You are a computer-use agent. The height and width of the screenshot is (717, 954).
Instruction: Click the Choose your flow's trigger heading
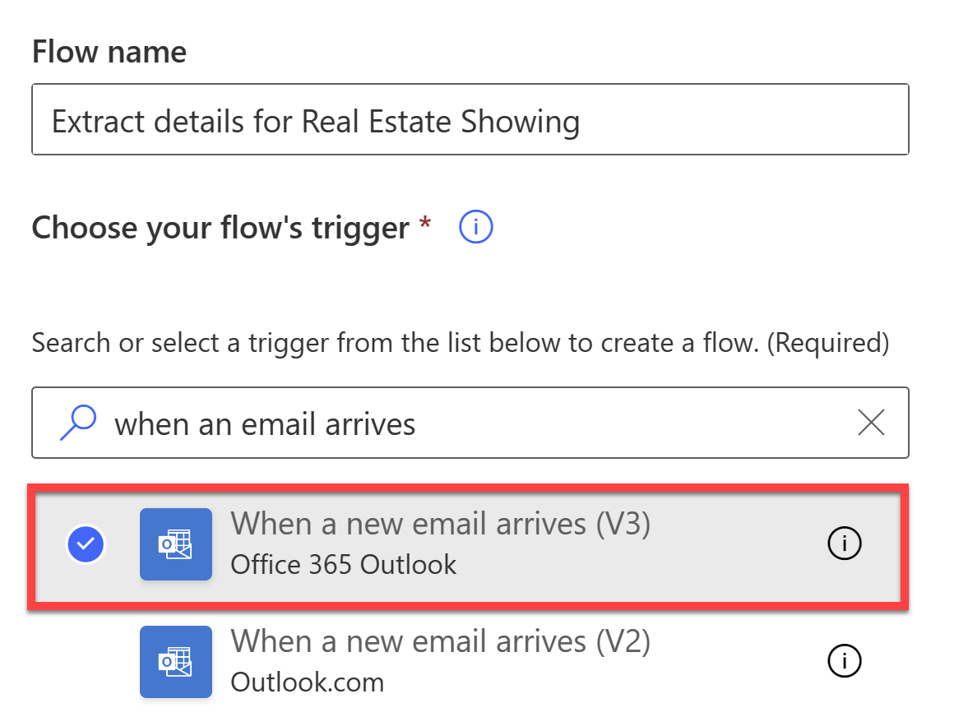pyautogui.click(x=220, y=228)
